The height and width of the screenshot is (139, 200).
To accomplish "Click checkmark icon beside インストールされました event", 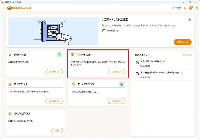I will (137, 74).
